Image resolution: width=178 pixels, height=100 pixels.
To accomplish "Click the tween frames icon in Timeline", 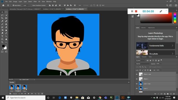I will (x=35, y=94).
